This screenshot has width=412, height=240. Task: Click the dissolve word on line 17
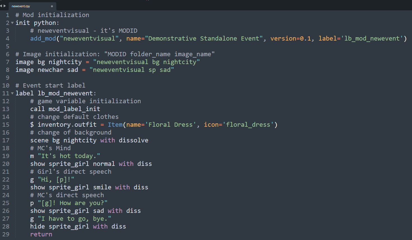(x=133, y=140)
